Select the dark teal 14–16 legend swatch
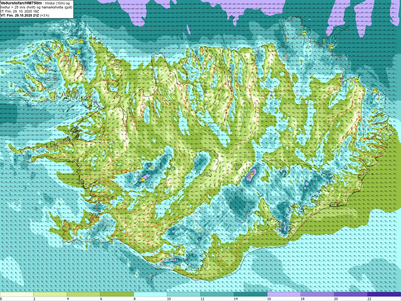Viewport: 401px width, 301px height. coord(251,294)
